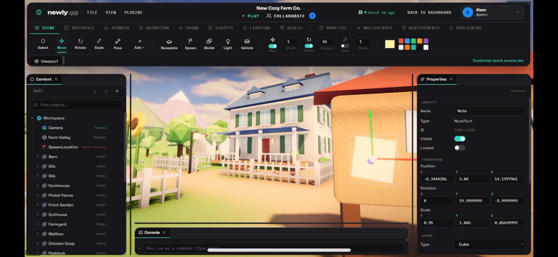
Task: Open the Alem account dropdown
Action: 492,13
